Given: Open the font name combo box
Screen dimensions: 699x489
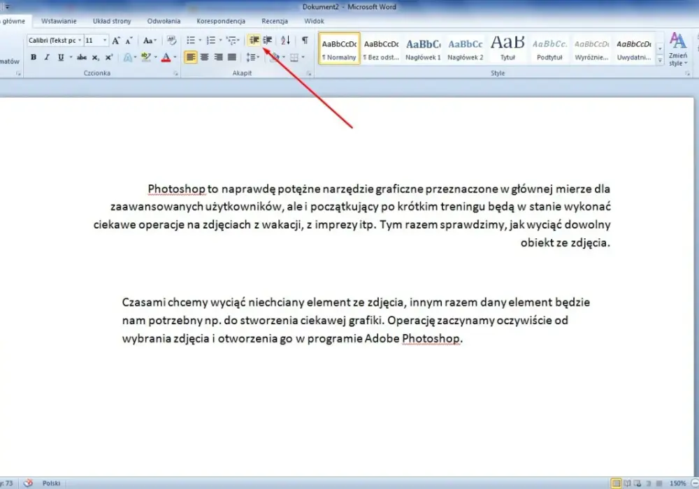Looking at the screenshot, I should [55, 41].
